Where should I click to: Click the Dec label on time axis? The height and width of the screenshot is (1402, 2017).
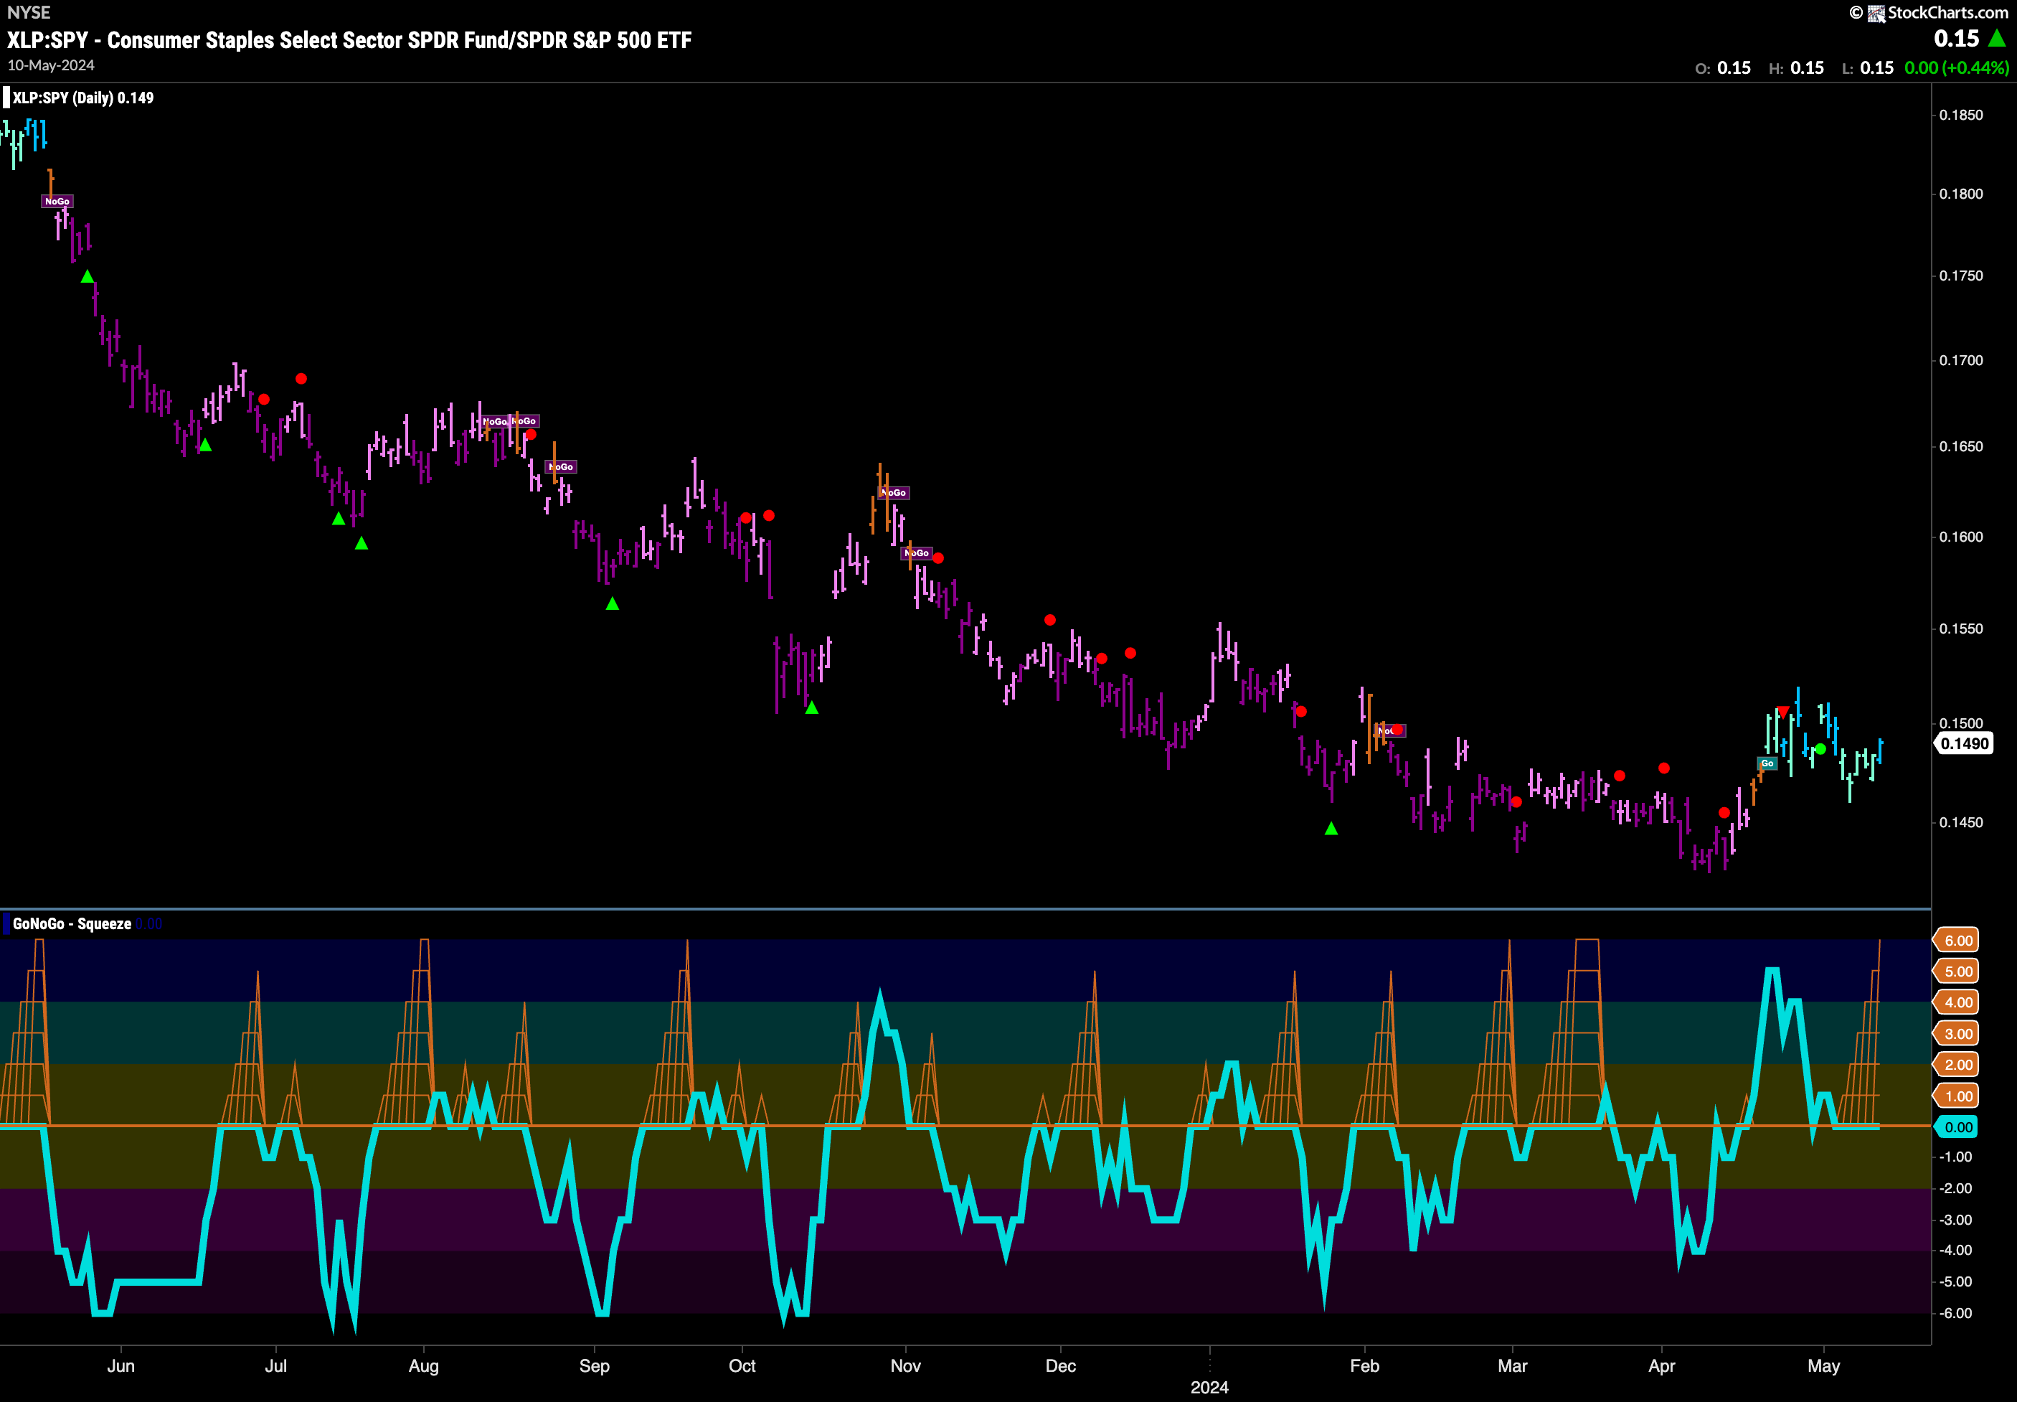[x=1061, y=1366]
